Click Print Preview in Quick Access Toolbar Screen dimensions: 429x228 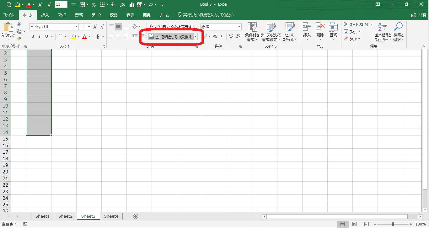[x=9, y=5]
